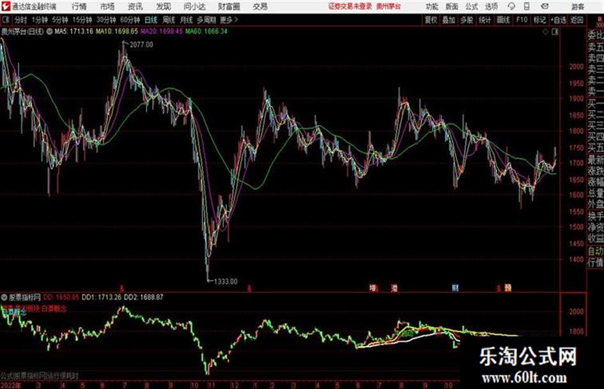Image resolution: width=604 pixels, height=389 pixels.
Task: Click the 返回 back button
Action: click(577, 20)
